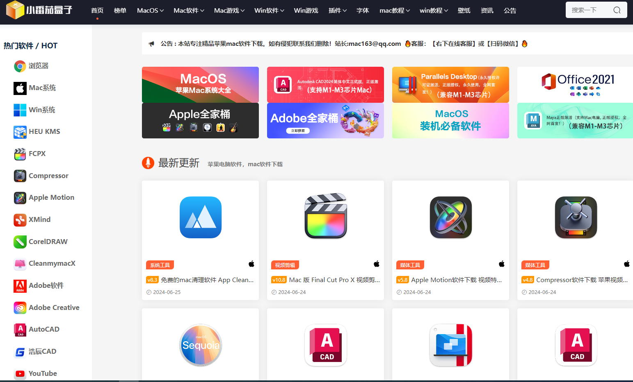The height and width of the screenshot is (382, 633).
Task: Open the Compressor large card icon
Action: click(x=576, y=217)
